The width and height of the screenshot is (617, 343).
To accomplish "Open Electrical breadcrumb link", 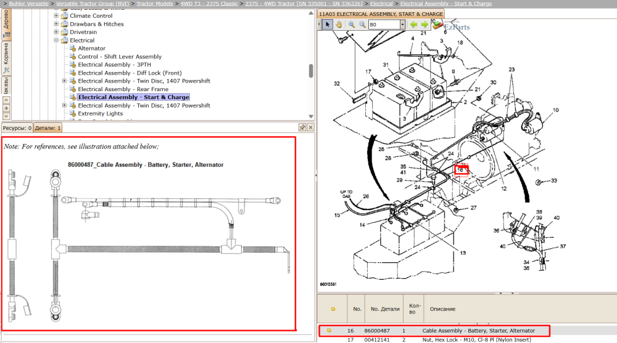I will (381, 4).
